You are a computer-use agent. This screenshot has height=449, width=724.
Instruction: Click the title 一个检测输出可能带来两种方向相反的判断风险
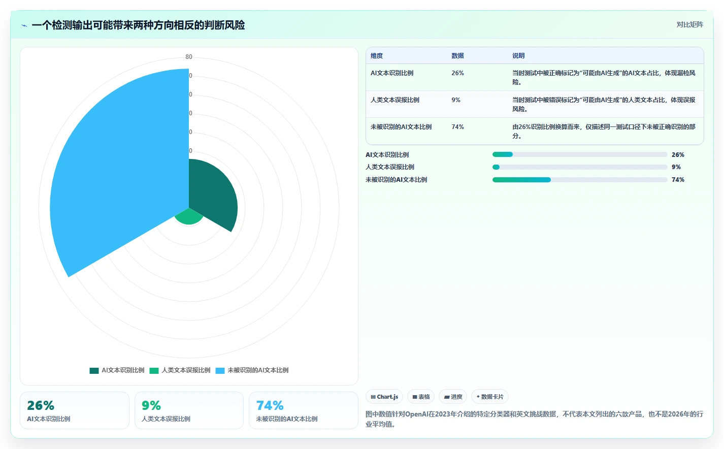click(x=138, y=25)
